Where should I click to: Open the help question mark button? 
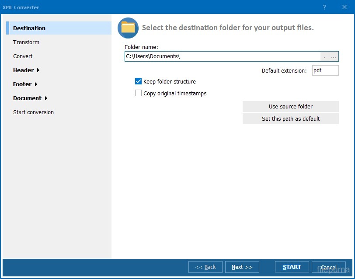[324, 7]
